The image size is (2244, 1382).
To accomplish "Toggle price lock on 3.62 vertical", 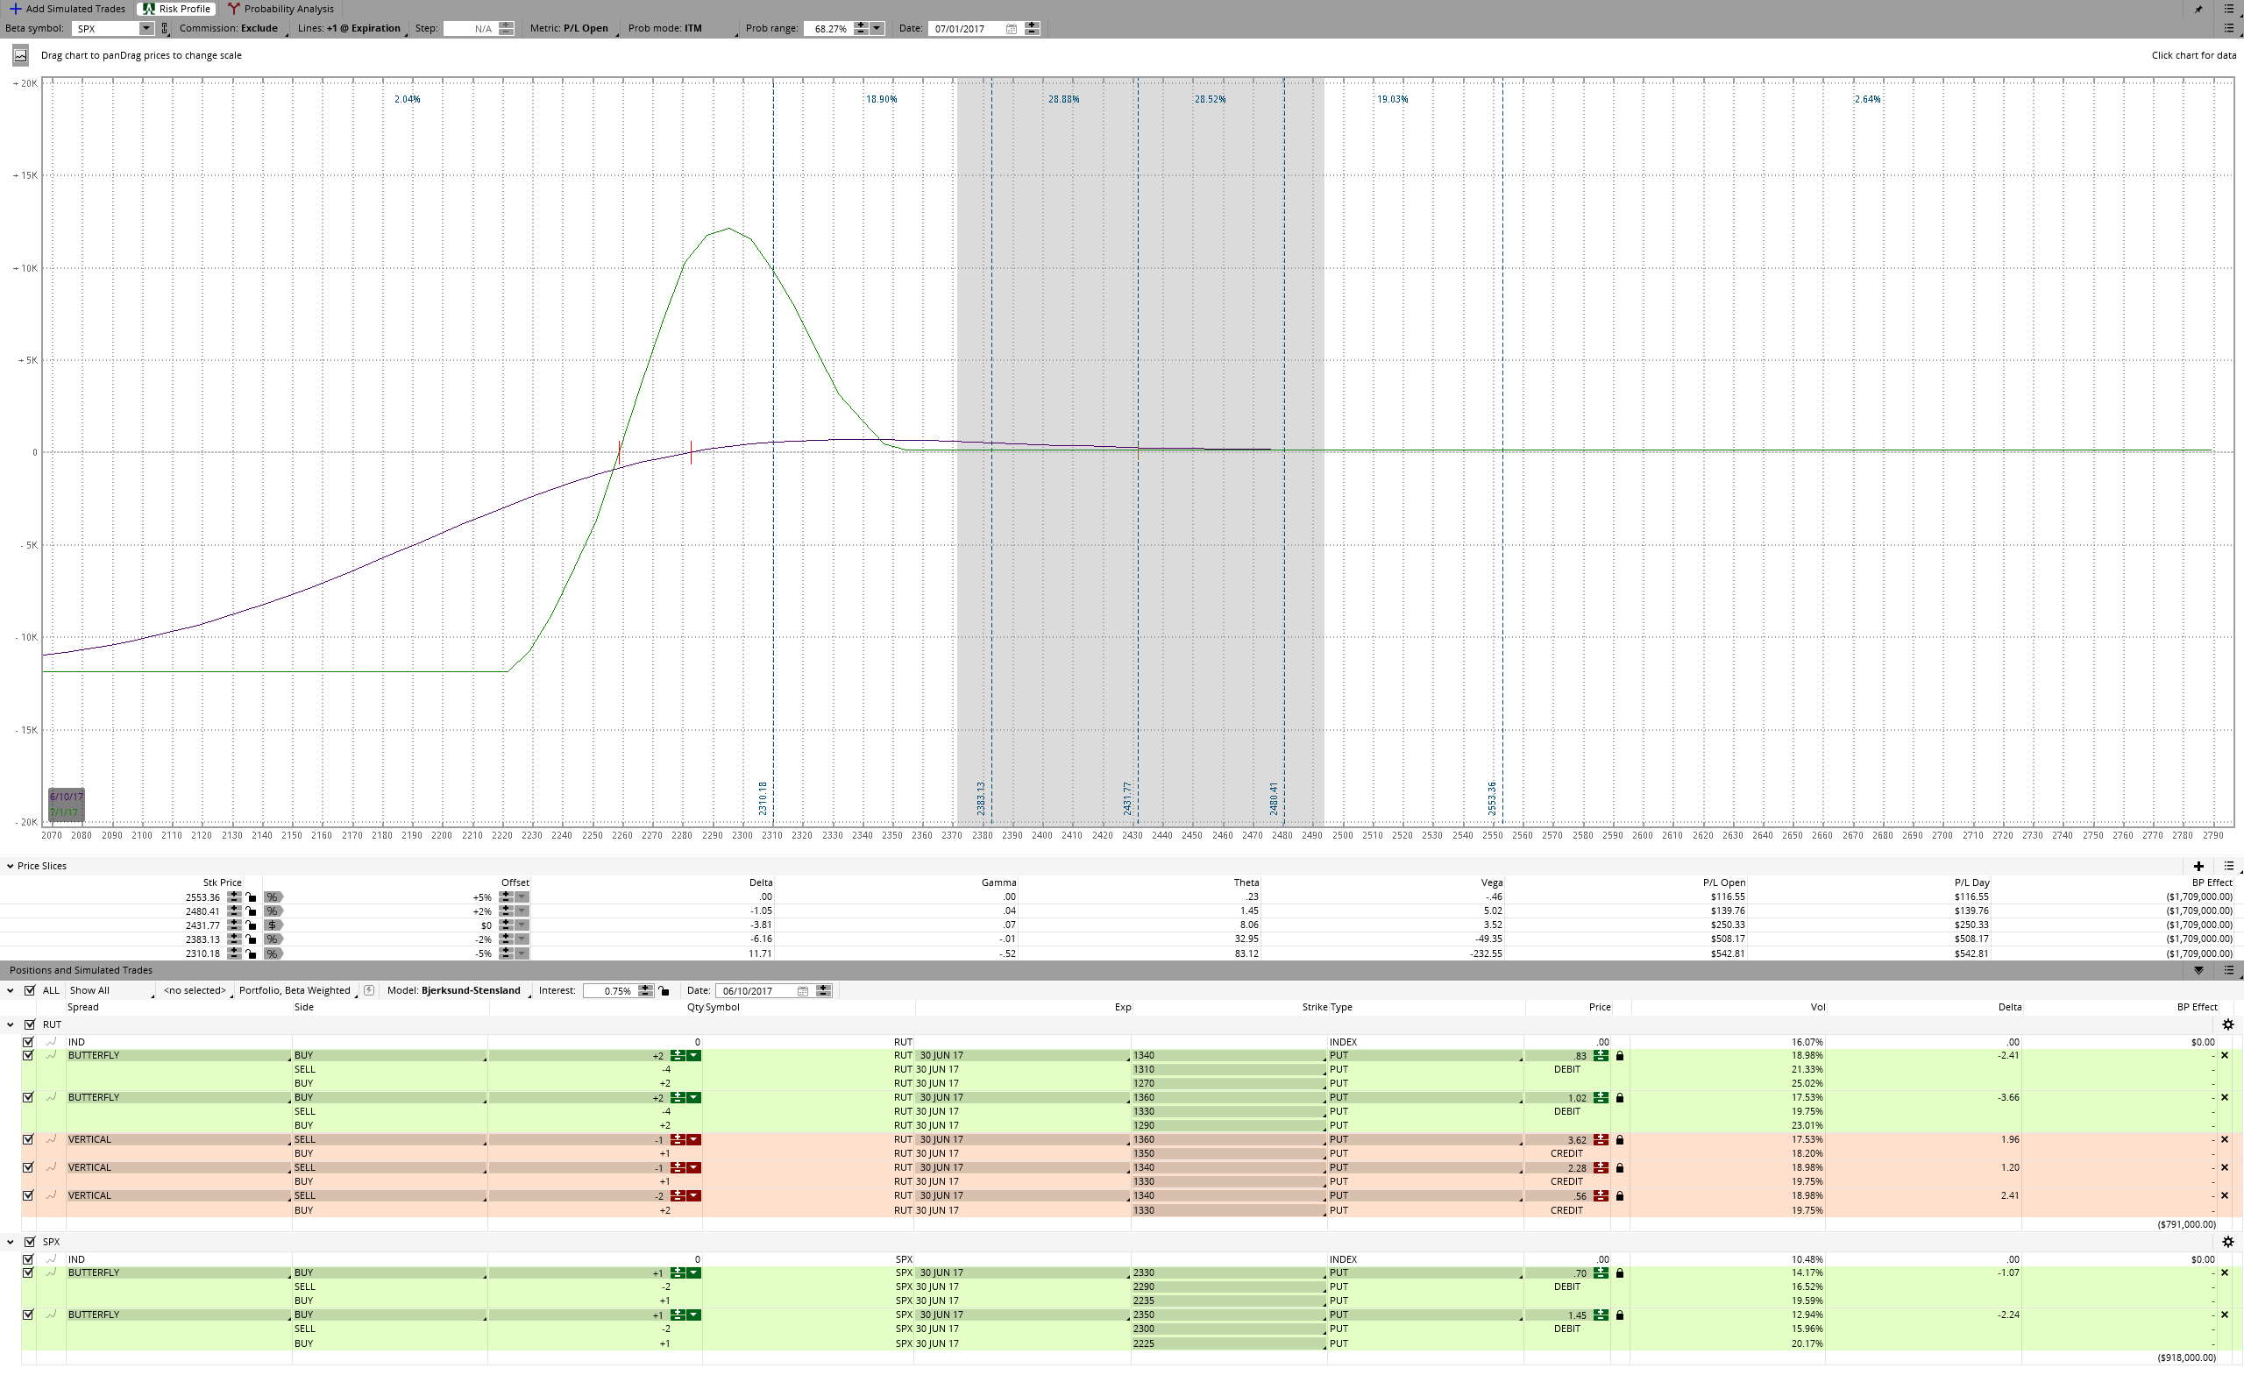I will (1620, 1140).
